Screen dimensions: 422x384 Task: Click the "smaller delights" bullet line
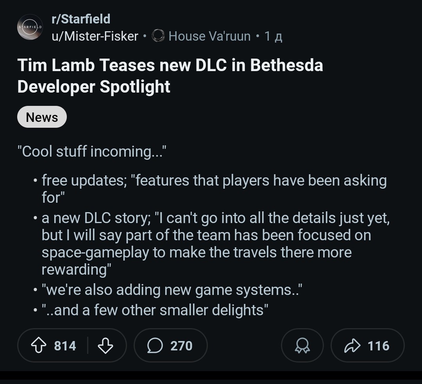click(x=155, y=310)
